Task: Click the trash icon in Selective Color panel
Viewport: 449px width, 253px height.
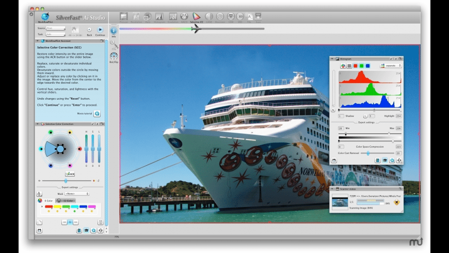Action: (100, 222)
